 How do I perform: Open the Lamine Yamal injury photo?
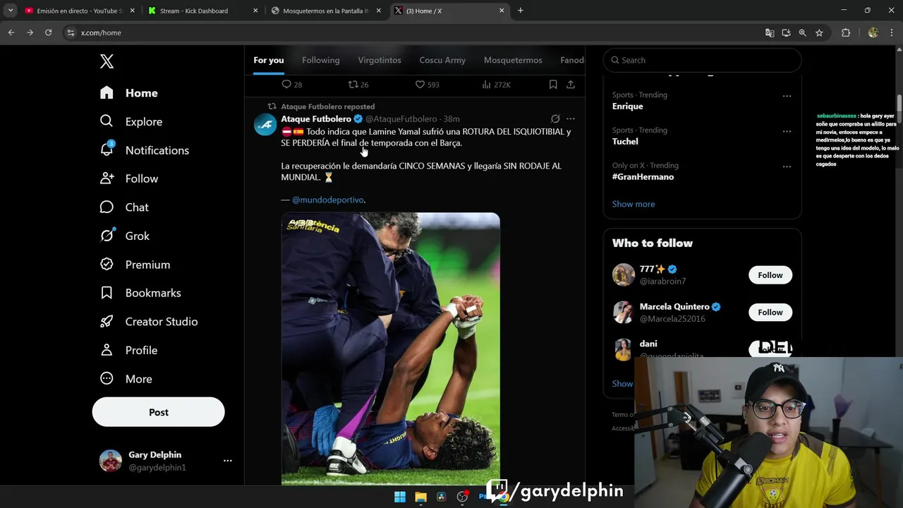point(391,349)
